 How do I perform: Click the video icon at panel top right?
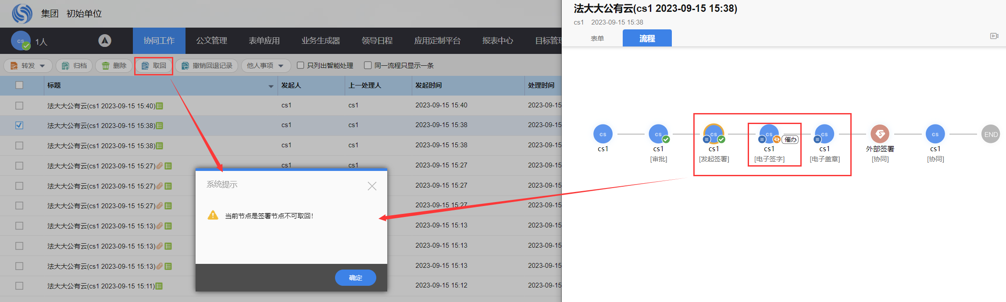(x=994, y=36)
